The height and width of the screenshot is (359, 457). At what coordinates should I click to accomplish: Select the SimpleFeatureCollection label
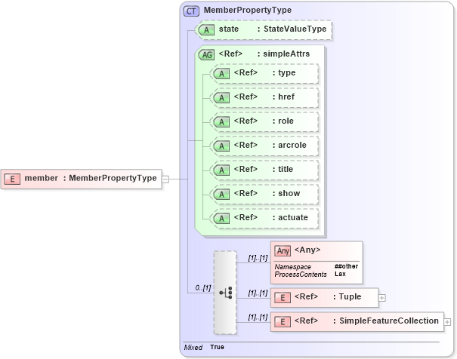(x=389, y=321)
